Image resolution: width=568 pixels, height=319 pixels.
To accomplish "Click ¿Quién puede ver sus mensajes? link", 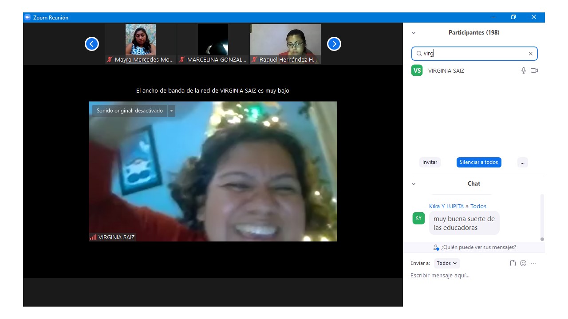I will tap(478, 247).
